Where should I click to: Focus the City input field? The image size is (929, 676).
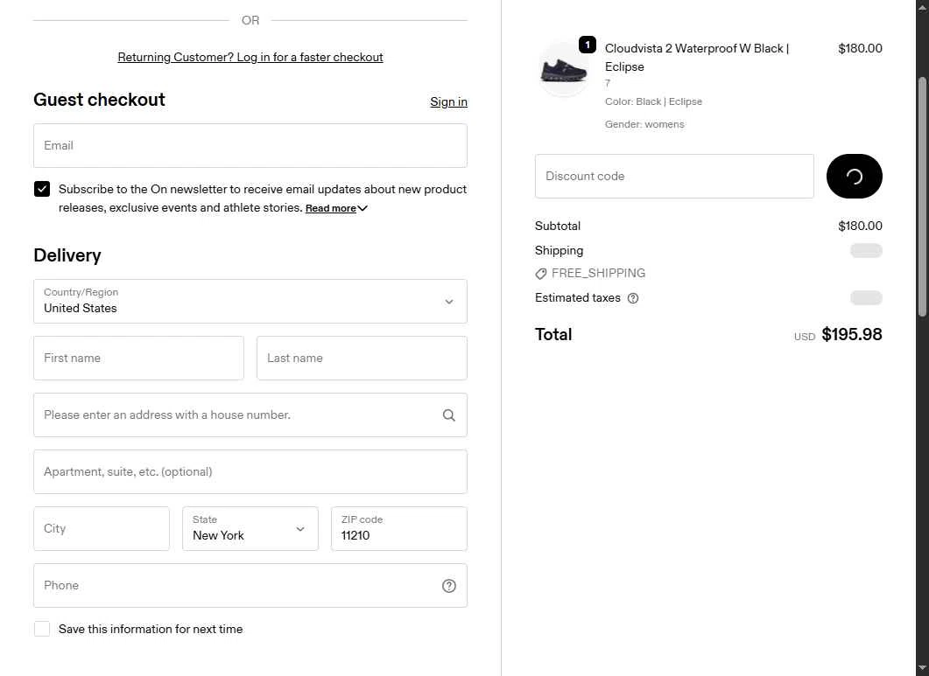coord(102,528)
